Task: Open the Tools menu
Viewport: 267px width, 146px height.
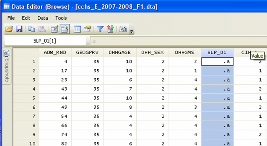Action: [61, 18]
